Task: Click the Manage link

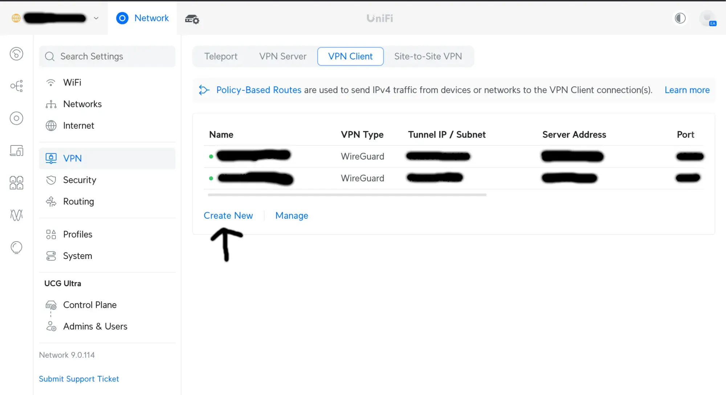Action: coord(291,215)
